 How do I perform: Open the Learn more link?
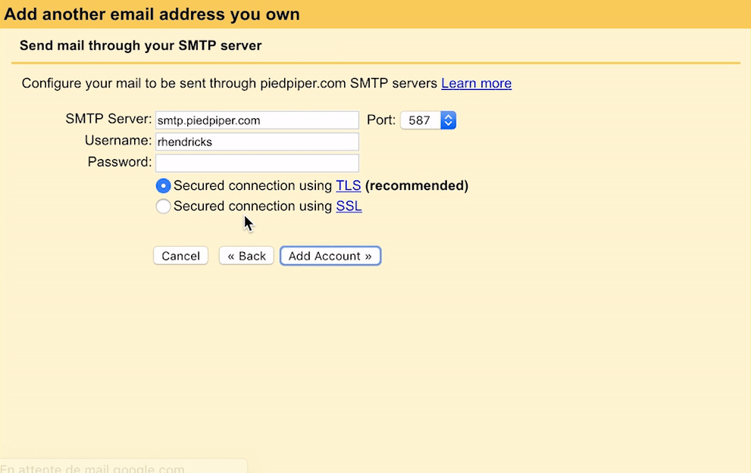[476, 83]
